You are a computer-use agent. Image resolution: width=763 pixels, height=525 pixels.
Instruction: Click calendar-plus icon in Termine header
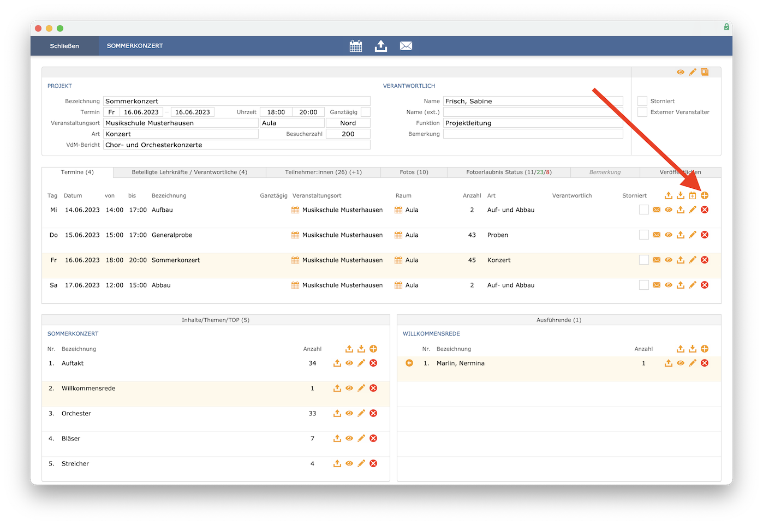(693, 195)
